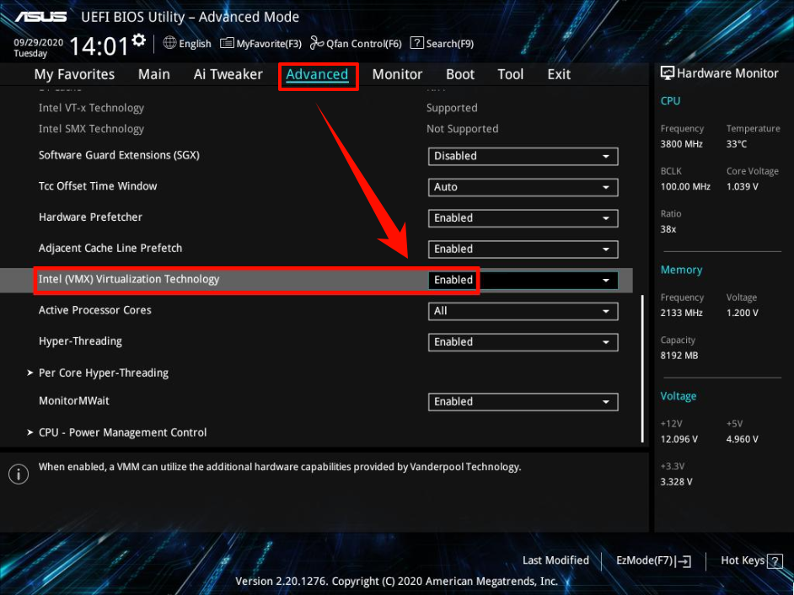Open Active Processor Cores dropdown
Image resolution: width=794 pixels, height=595 pixels.
click(x=523, y=311)
